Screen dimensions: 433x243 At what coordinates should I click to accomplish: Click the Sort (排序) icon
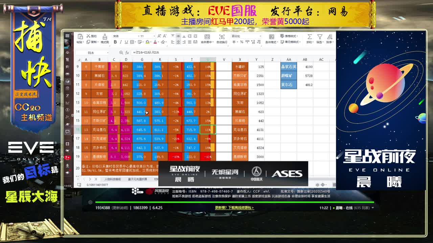tap(329, 36)
